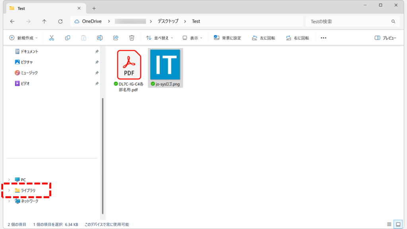407x229 pixels.
Task: Click the Cut scissors icon
Action: (52, 38)
